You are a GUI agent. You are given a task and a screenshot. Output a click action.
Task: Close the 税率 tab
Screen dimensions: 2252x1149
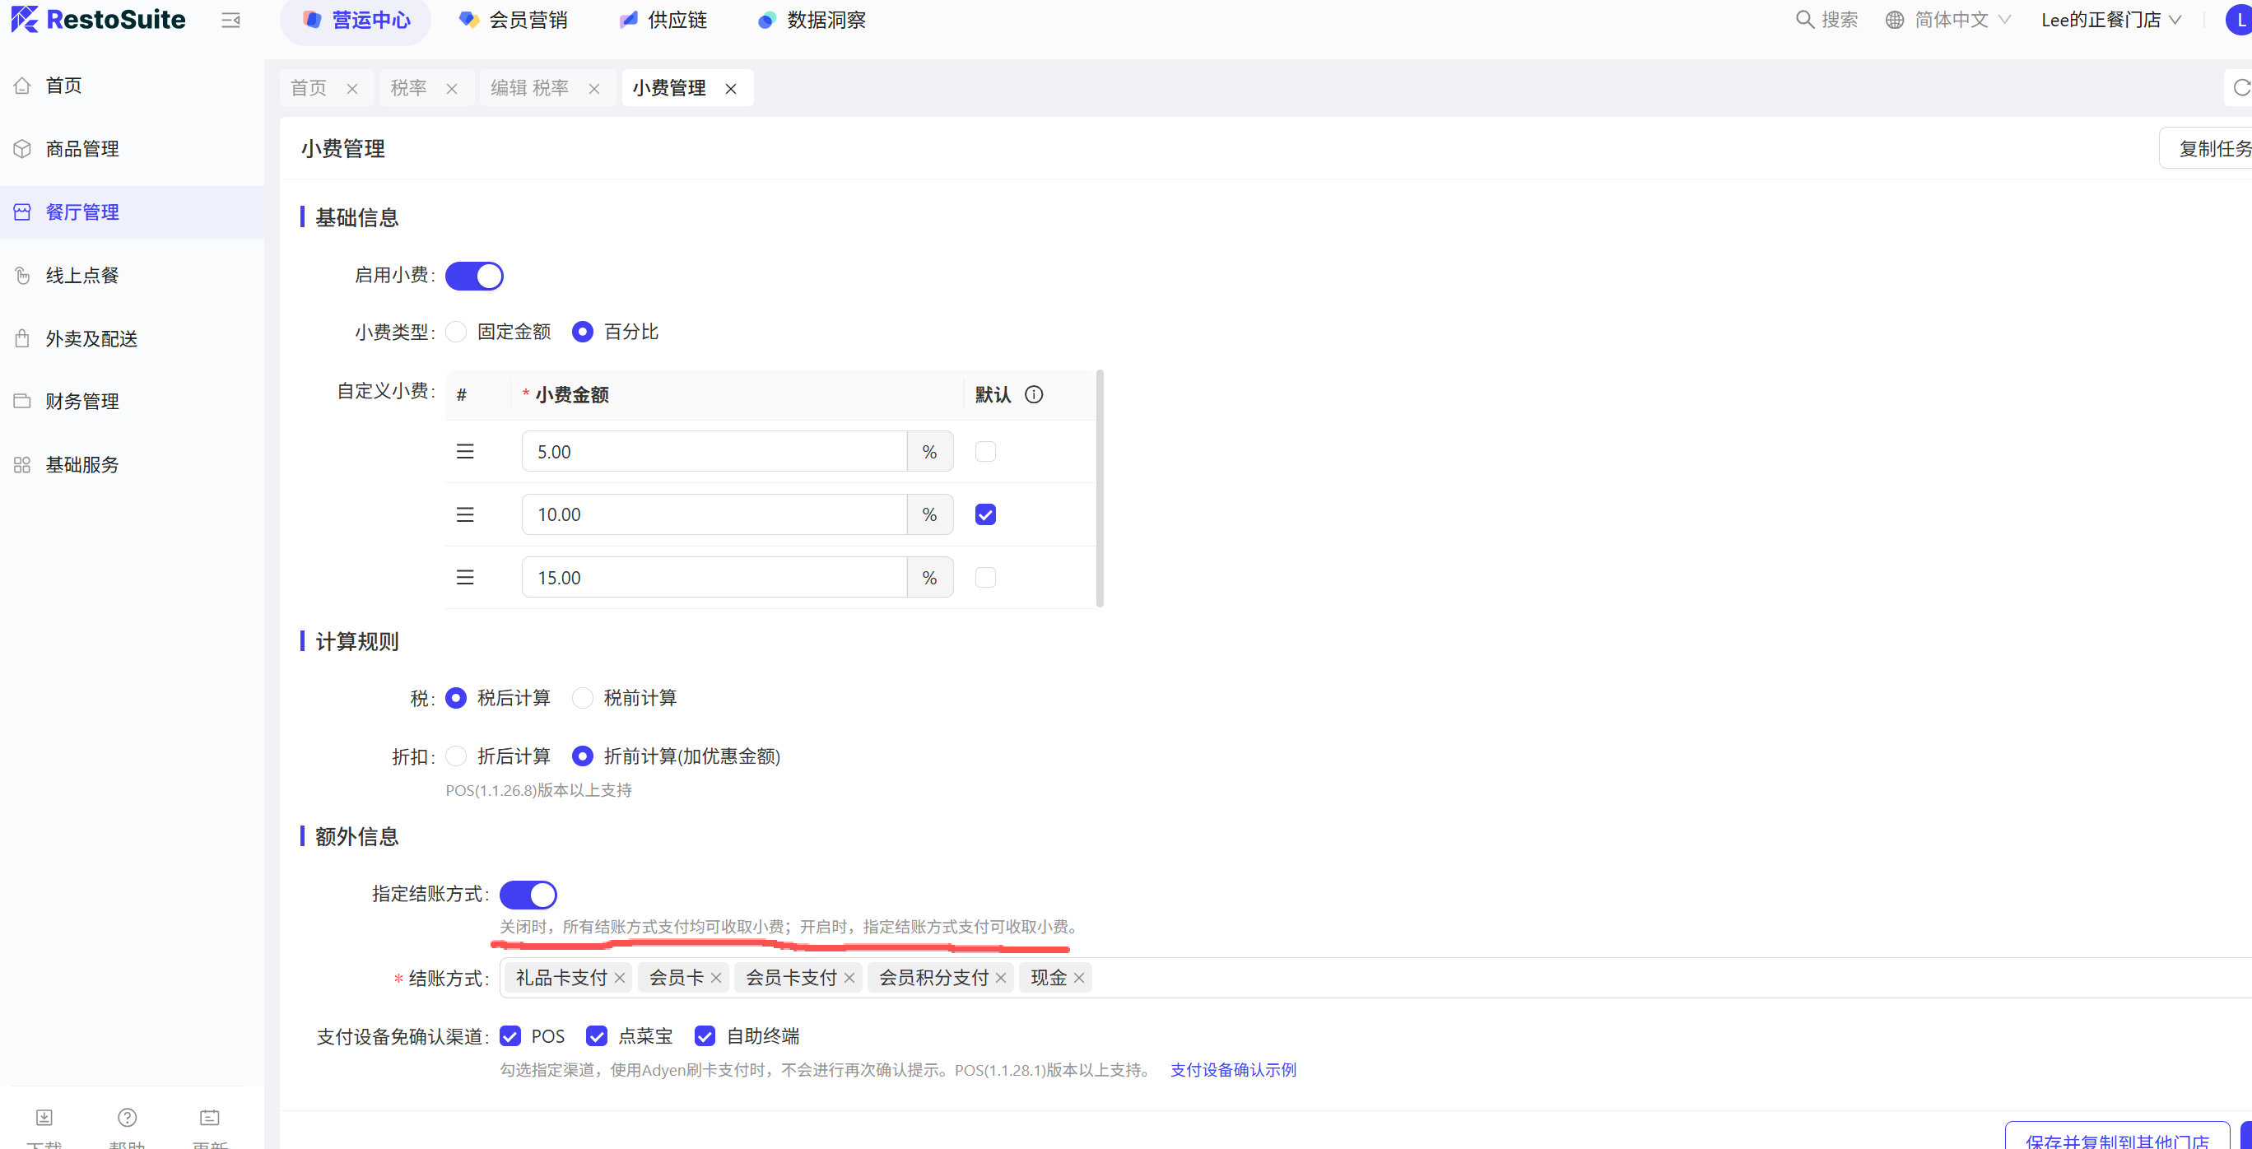452,88
